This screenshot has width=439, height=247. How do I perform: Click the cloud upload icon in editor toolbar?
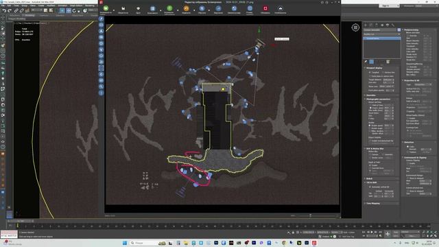281,9
